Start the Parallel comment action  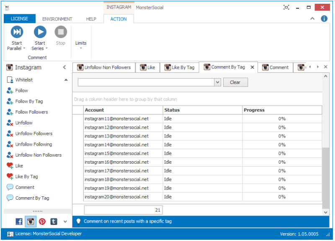(x=17, y=38)
